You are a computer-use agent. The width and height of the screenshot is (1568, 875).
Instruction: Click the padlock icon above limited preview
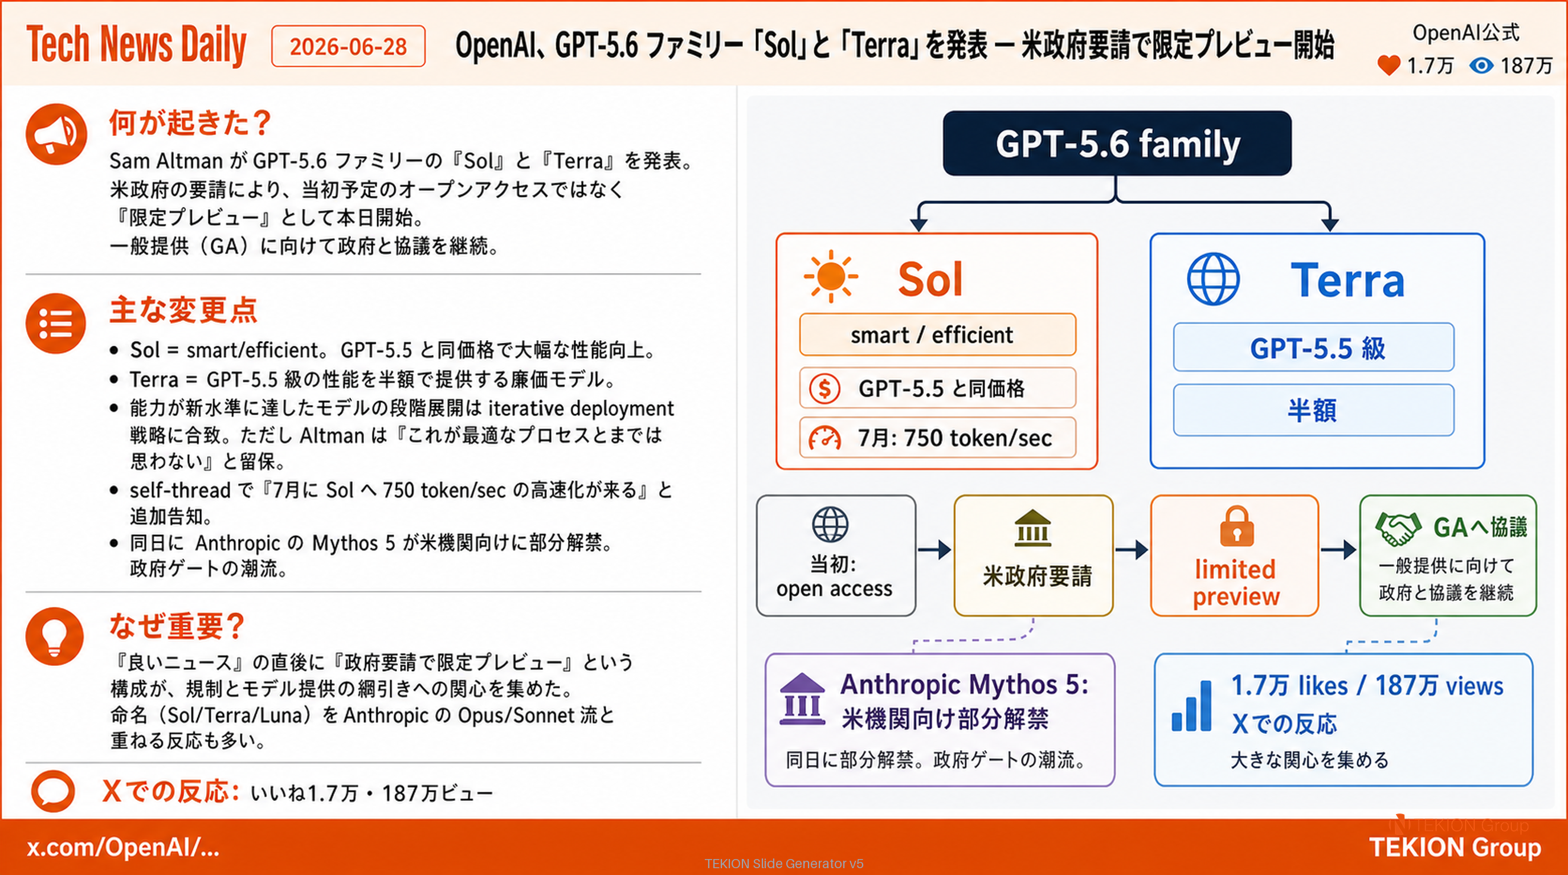pyautogui.click(x=1236, y=526)
